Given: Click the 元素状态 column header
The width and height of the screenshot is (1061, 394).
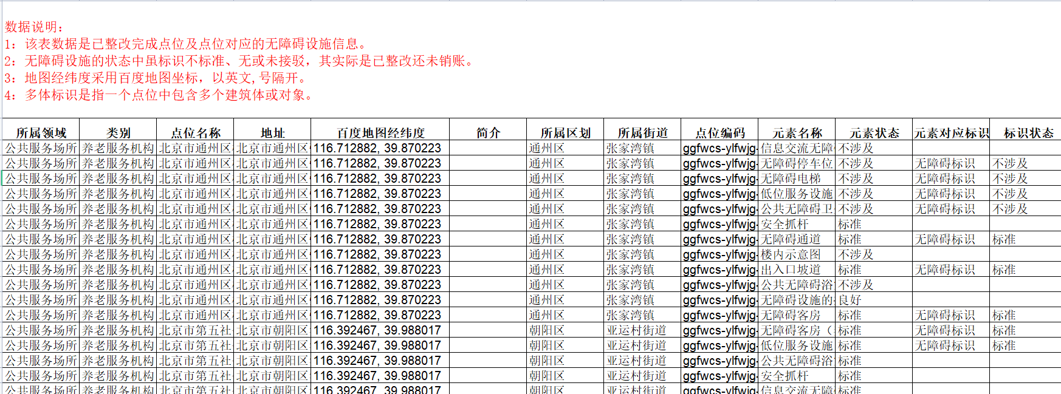Looking at the screenshot, I should 874,132.
